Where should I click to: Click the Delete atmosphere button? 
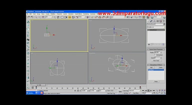[x=160, y=67]
